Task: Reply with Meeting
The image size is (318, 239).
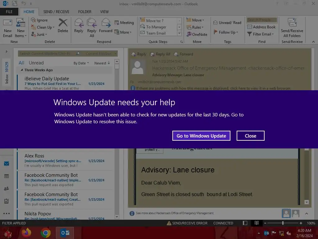Action: pyautogui.click(x=124, y=22)
